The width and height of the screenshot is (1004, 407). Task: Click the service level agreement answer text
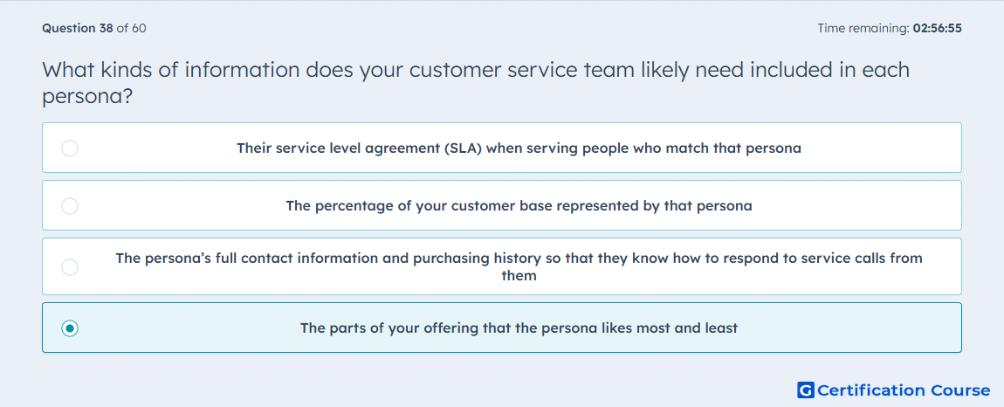pyautogui.click(x=519, y=148)
